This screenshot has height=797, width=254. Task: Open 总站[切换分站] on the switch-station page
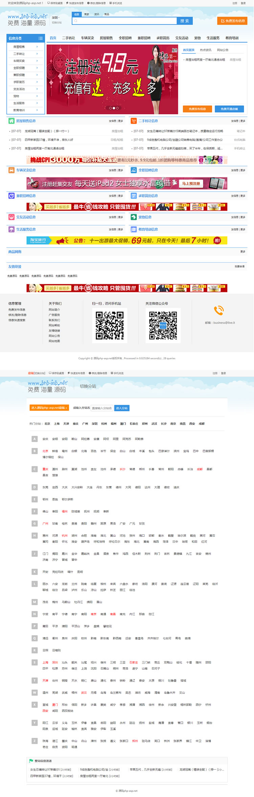(37, 373)
